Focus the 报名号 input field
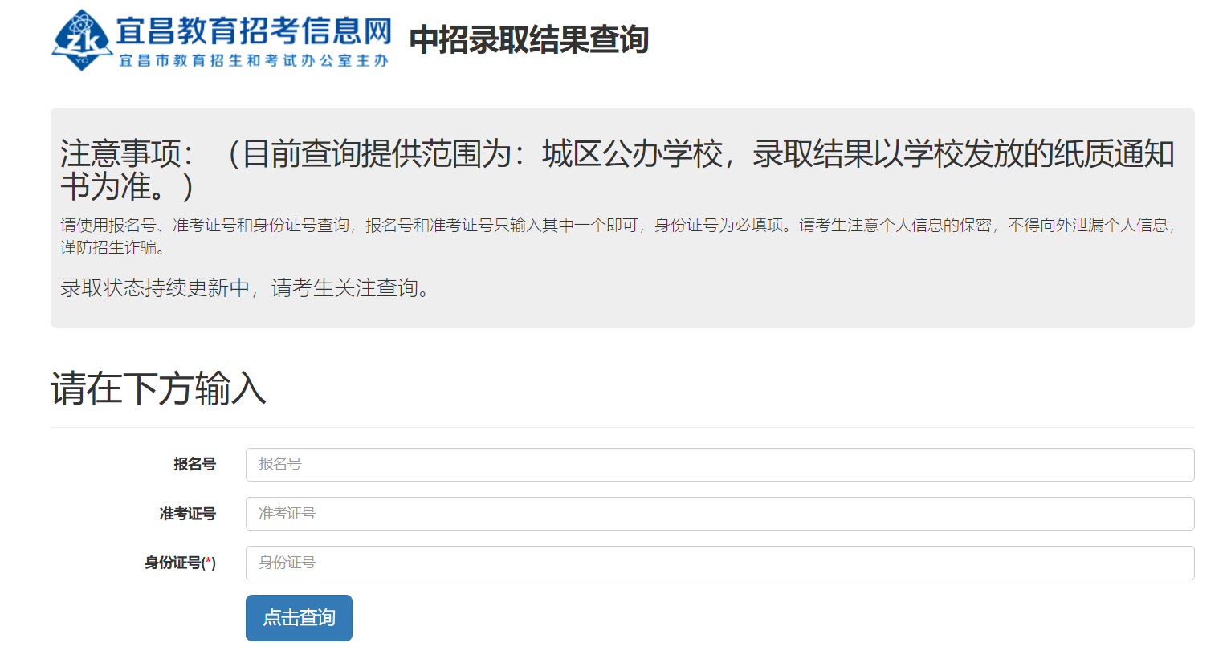1231x663 pixels. point(719,465)
